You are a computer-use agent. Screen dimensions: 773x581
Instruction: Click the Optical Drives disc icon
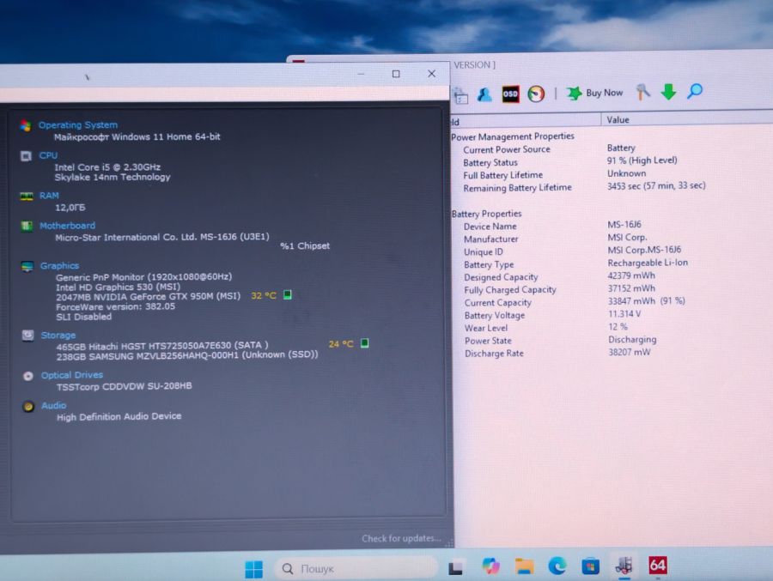click(x=28, y=376)
